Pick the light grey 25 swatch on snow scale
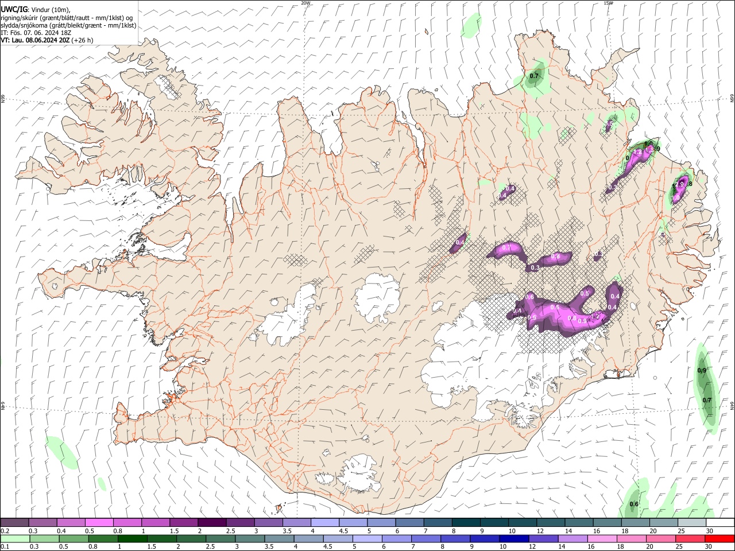This screenshot has width=735, height=551. [x=691, y=523]
